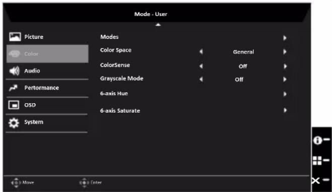Select the Color menu entry
The image size is (332, 192).
47,54
